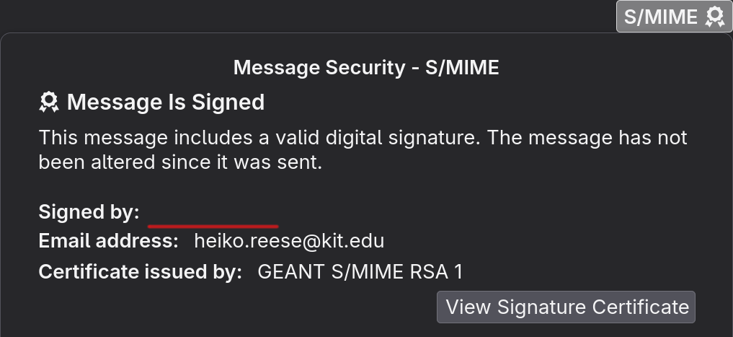Click the red-underlined signer name field
Screen dimensions: 733x337
[x=213, y=215]
